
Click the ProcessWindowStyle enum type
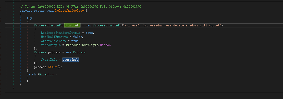(x=82, y=45)
